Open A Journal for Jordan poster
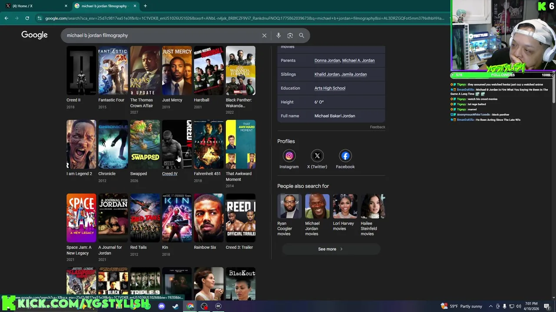 click(113, 218)
